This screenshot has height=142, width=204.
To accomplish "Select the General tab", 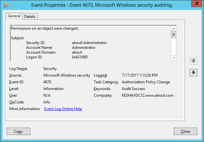I will tap(14, 16).
